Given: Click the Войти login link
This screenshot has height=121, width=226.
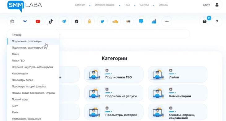Looking at the screenshot, I should (206, 5).
